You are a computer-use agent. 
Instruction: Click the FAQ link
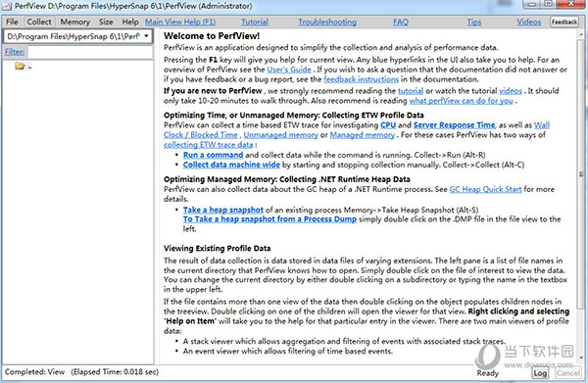click(401, 22)
